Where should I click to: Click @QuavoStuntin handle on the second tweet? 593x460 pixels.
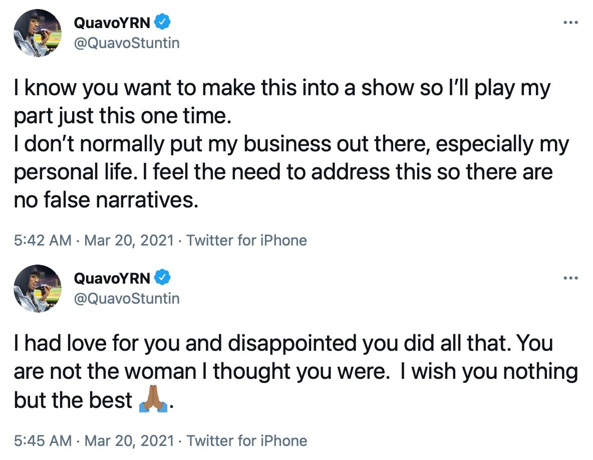(x=126, y=298)
